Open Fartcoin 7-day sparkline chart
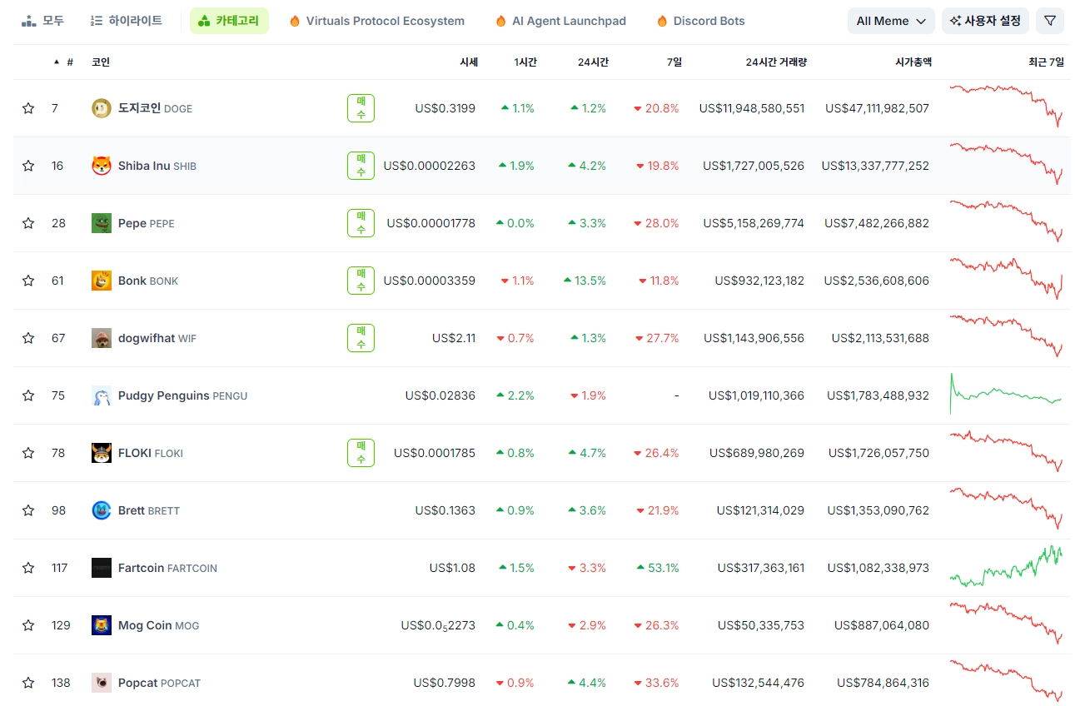1075x706 pixels. tap(1006, 566)
